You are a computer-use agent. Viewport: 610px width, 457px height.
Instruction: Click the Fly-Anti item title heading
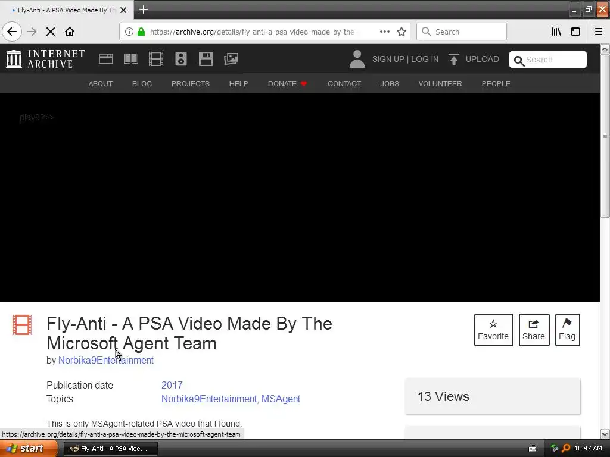pos(189,333)
